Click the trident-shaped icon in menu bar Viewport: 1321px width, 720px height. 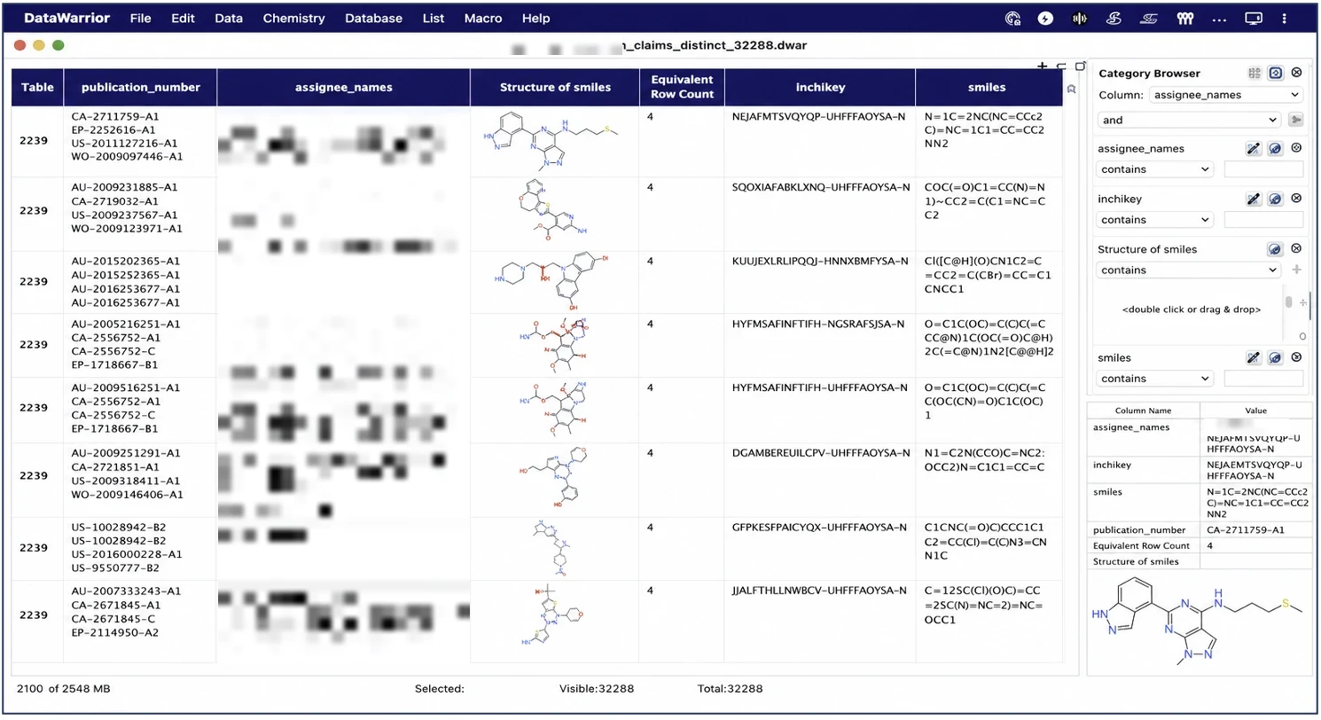(1184, 18)
